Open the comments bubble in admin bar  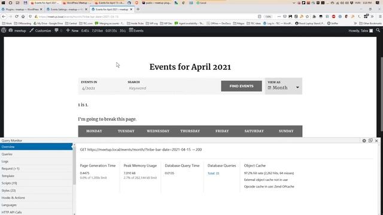click(x=59, y=30)
